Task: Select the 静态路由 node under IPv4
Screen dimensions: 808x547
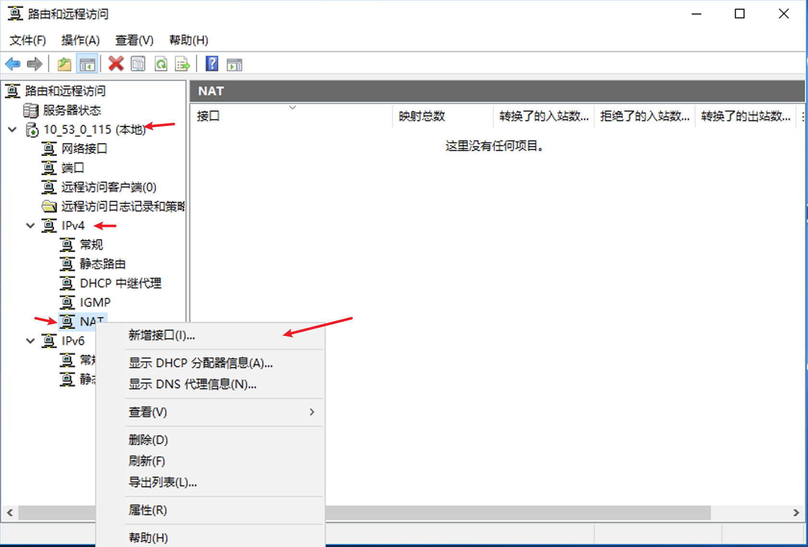Action: [x=103, y=263]
